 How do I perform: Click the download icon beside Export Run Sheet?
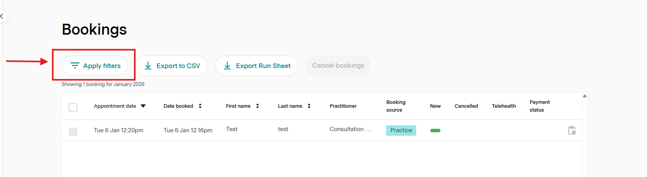[x=227, y=66]
